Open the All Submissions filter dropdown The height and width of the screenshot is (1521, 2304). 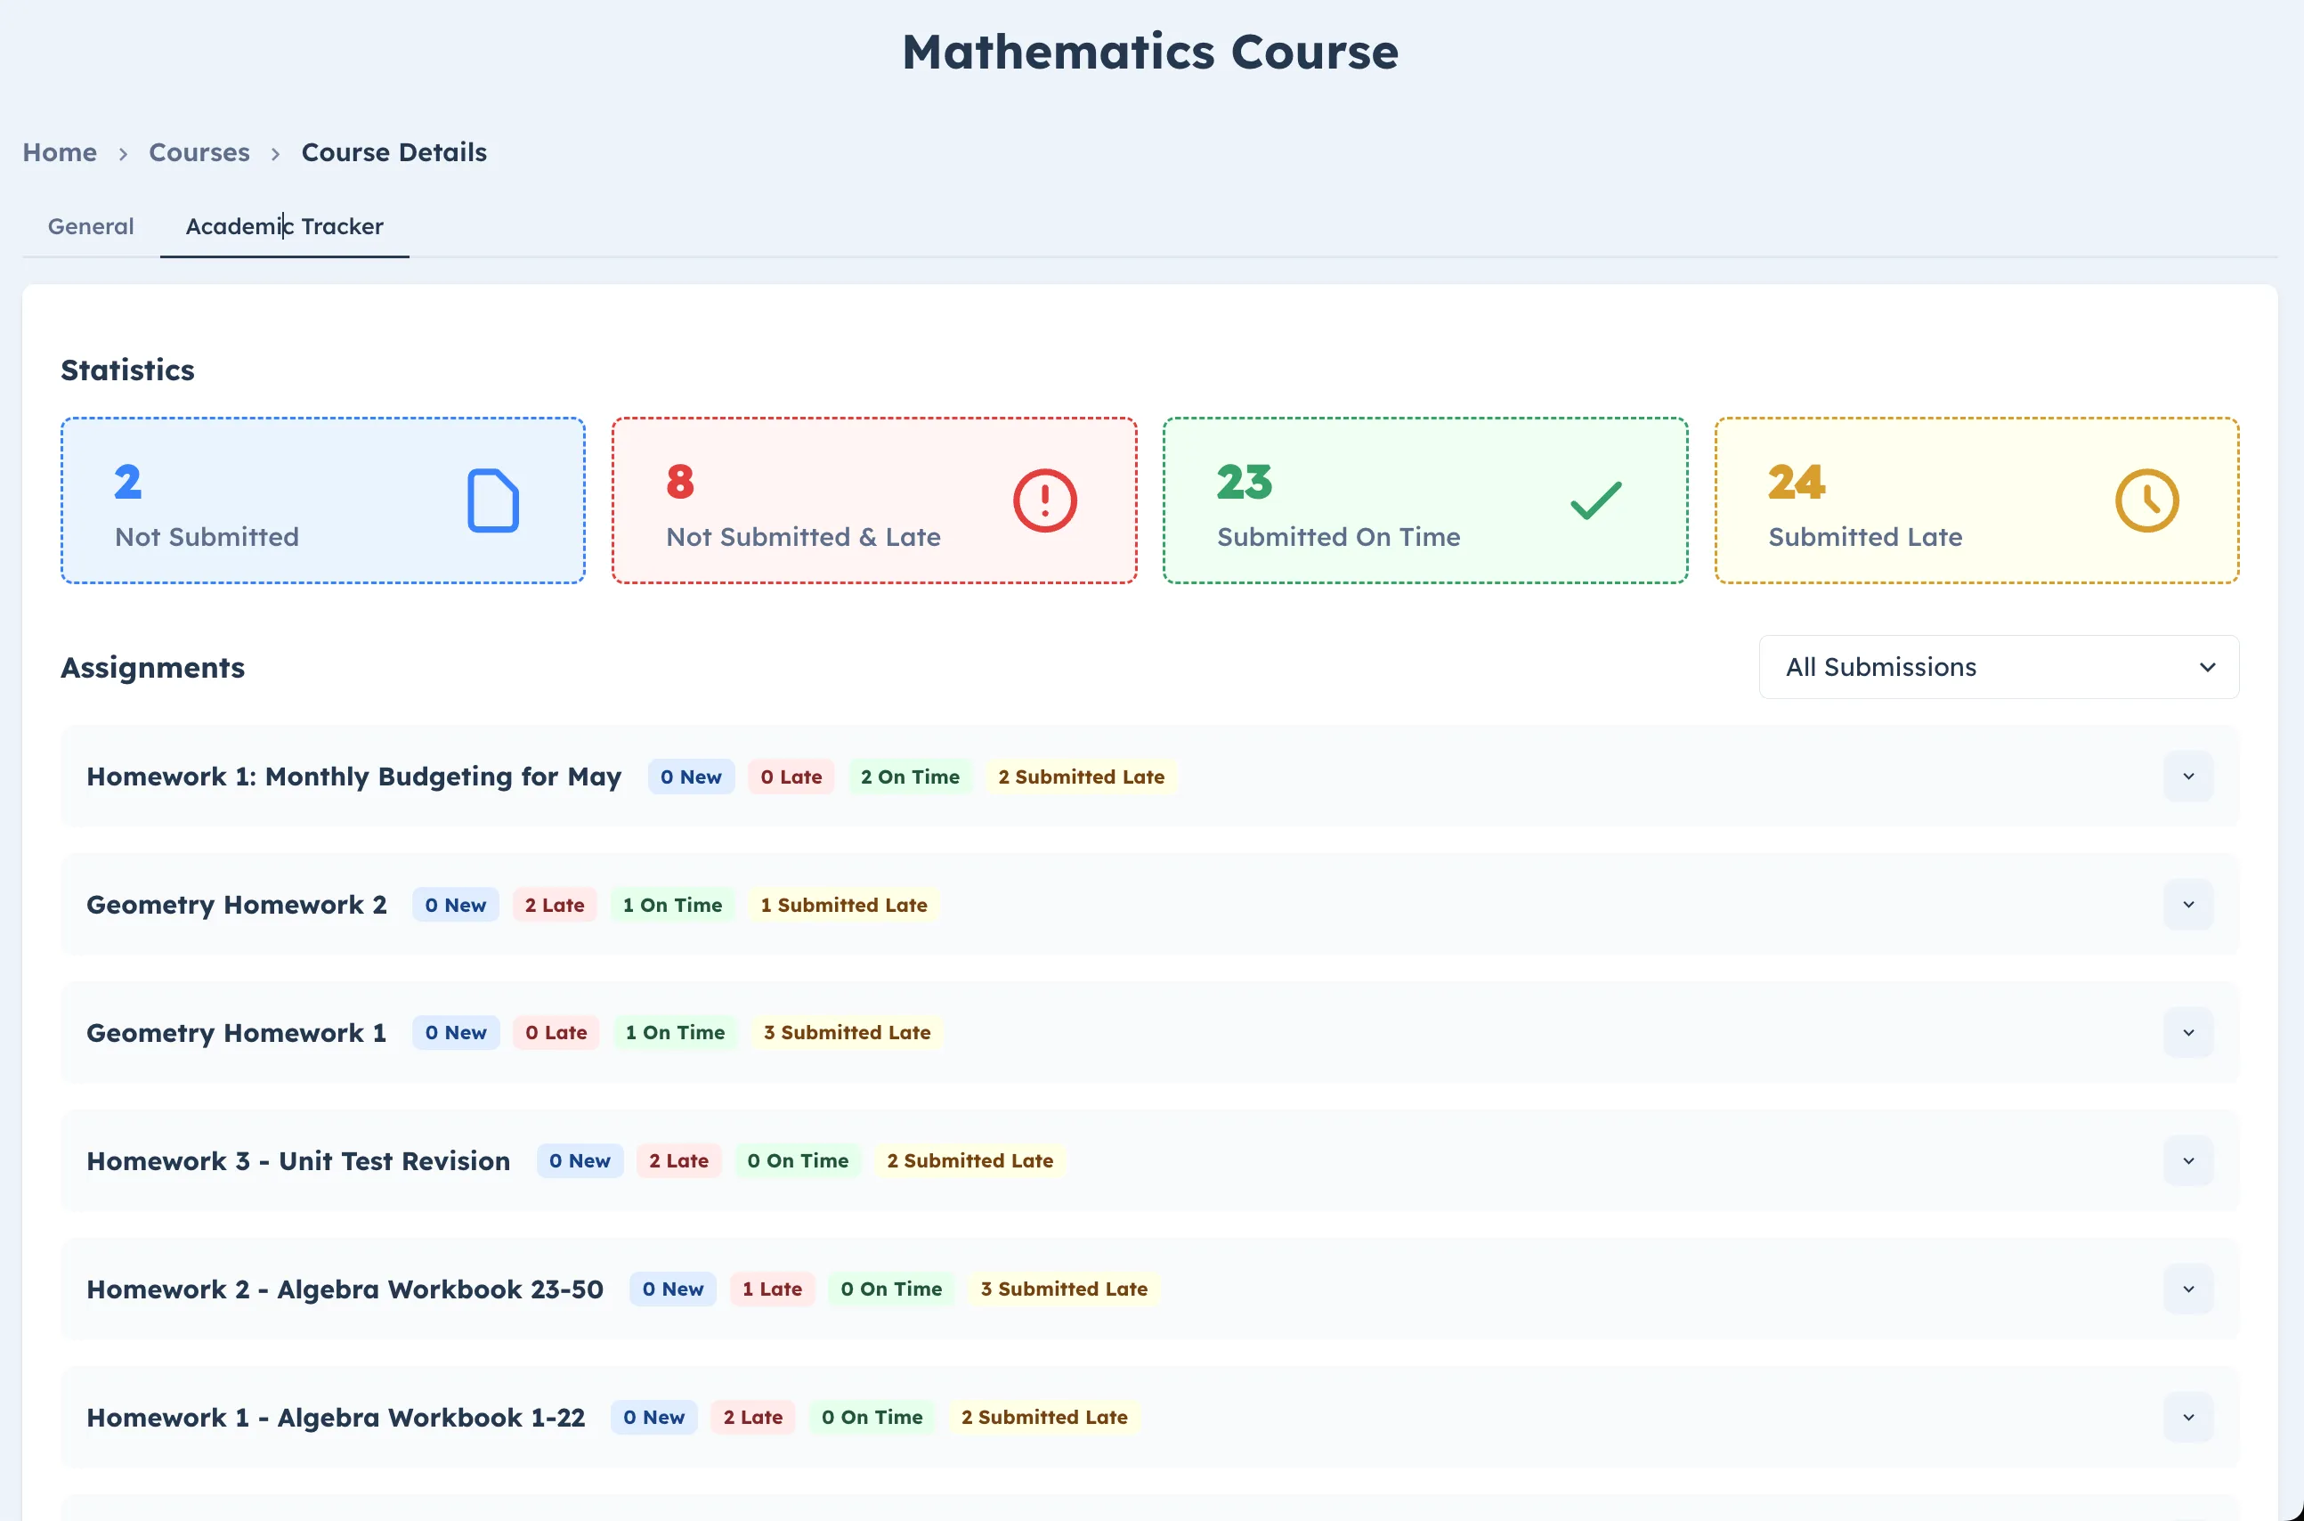(x=1998, y=667)
